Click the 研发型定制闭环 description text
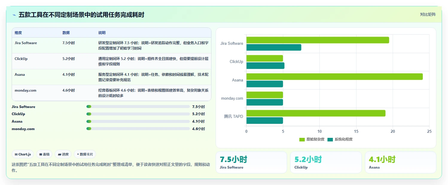Image resolution: width=448 pixels, height=185 pixels. pos(153,45)
